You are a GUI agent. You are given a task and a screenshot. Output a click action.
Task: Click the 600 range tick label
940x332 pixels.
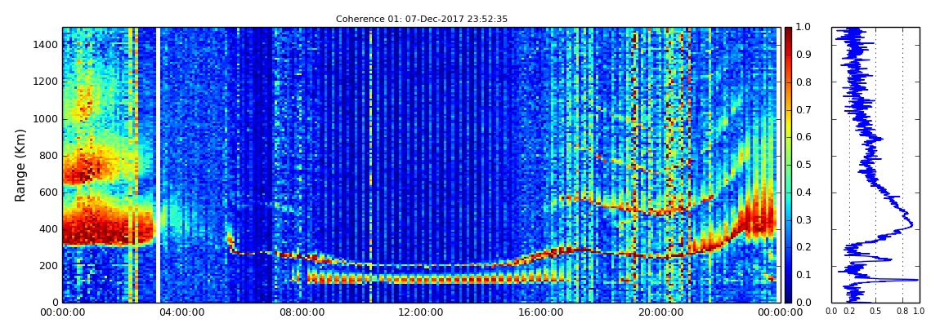pyautogui.click(x=49, y=192)
